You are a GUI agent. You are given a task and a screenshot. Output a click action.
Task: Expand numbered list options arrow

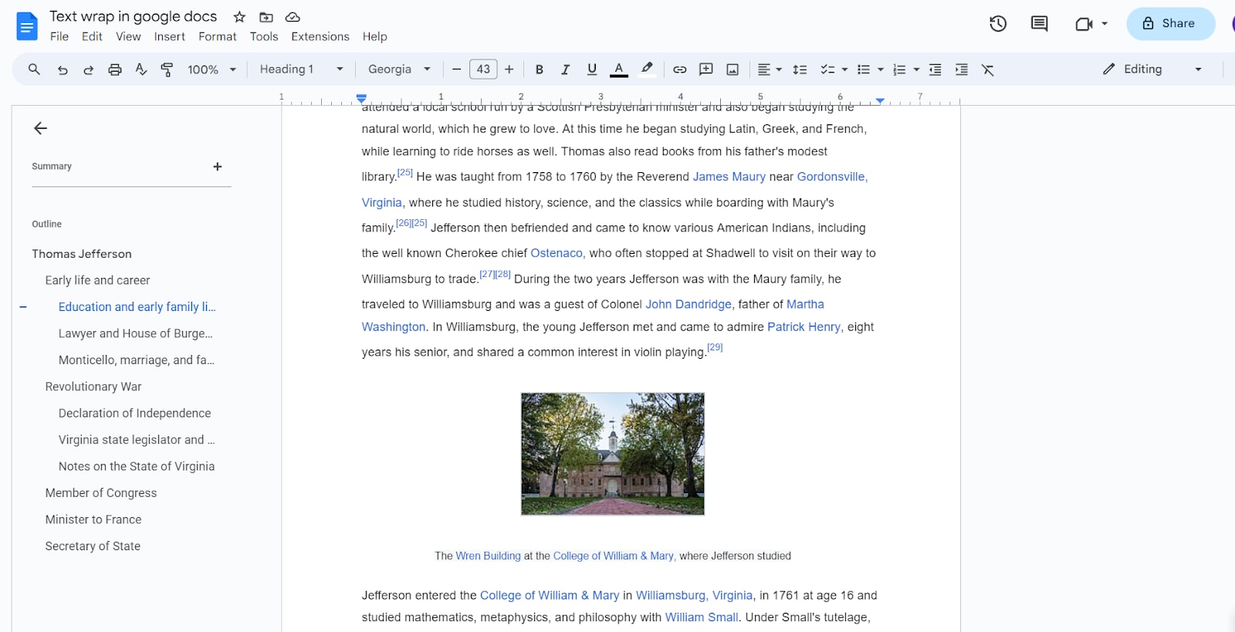(916, 69)
